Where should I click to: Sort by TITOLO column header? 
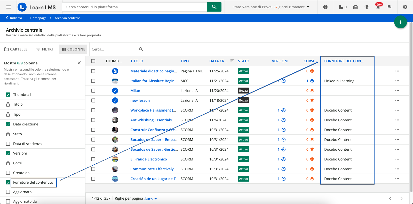point(137,61)
